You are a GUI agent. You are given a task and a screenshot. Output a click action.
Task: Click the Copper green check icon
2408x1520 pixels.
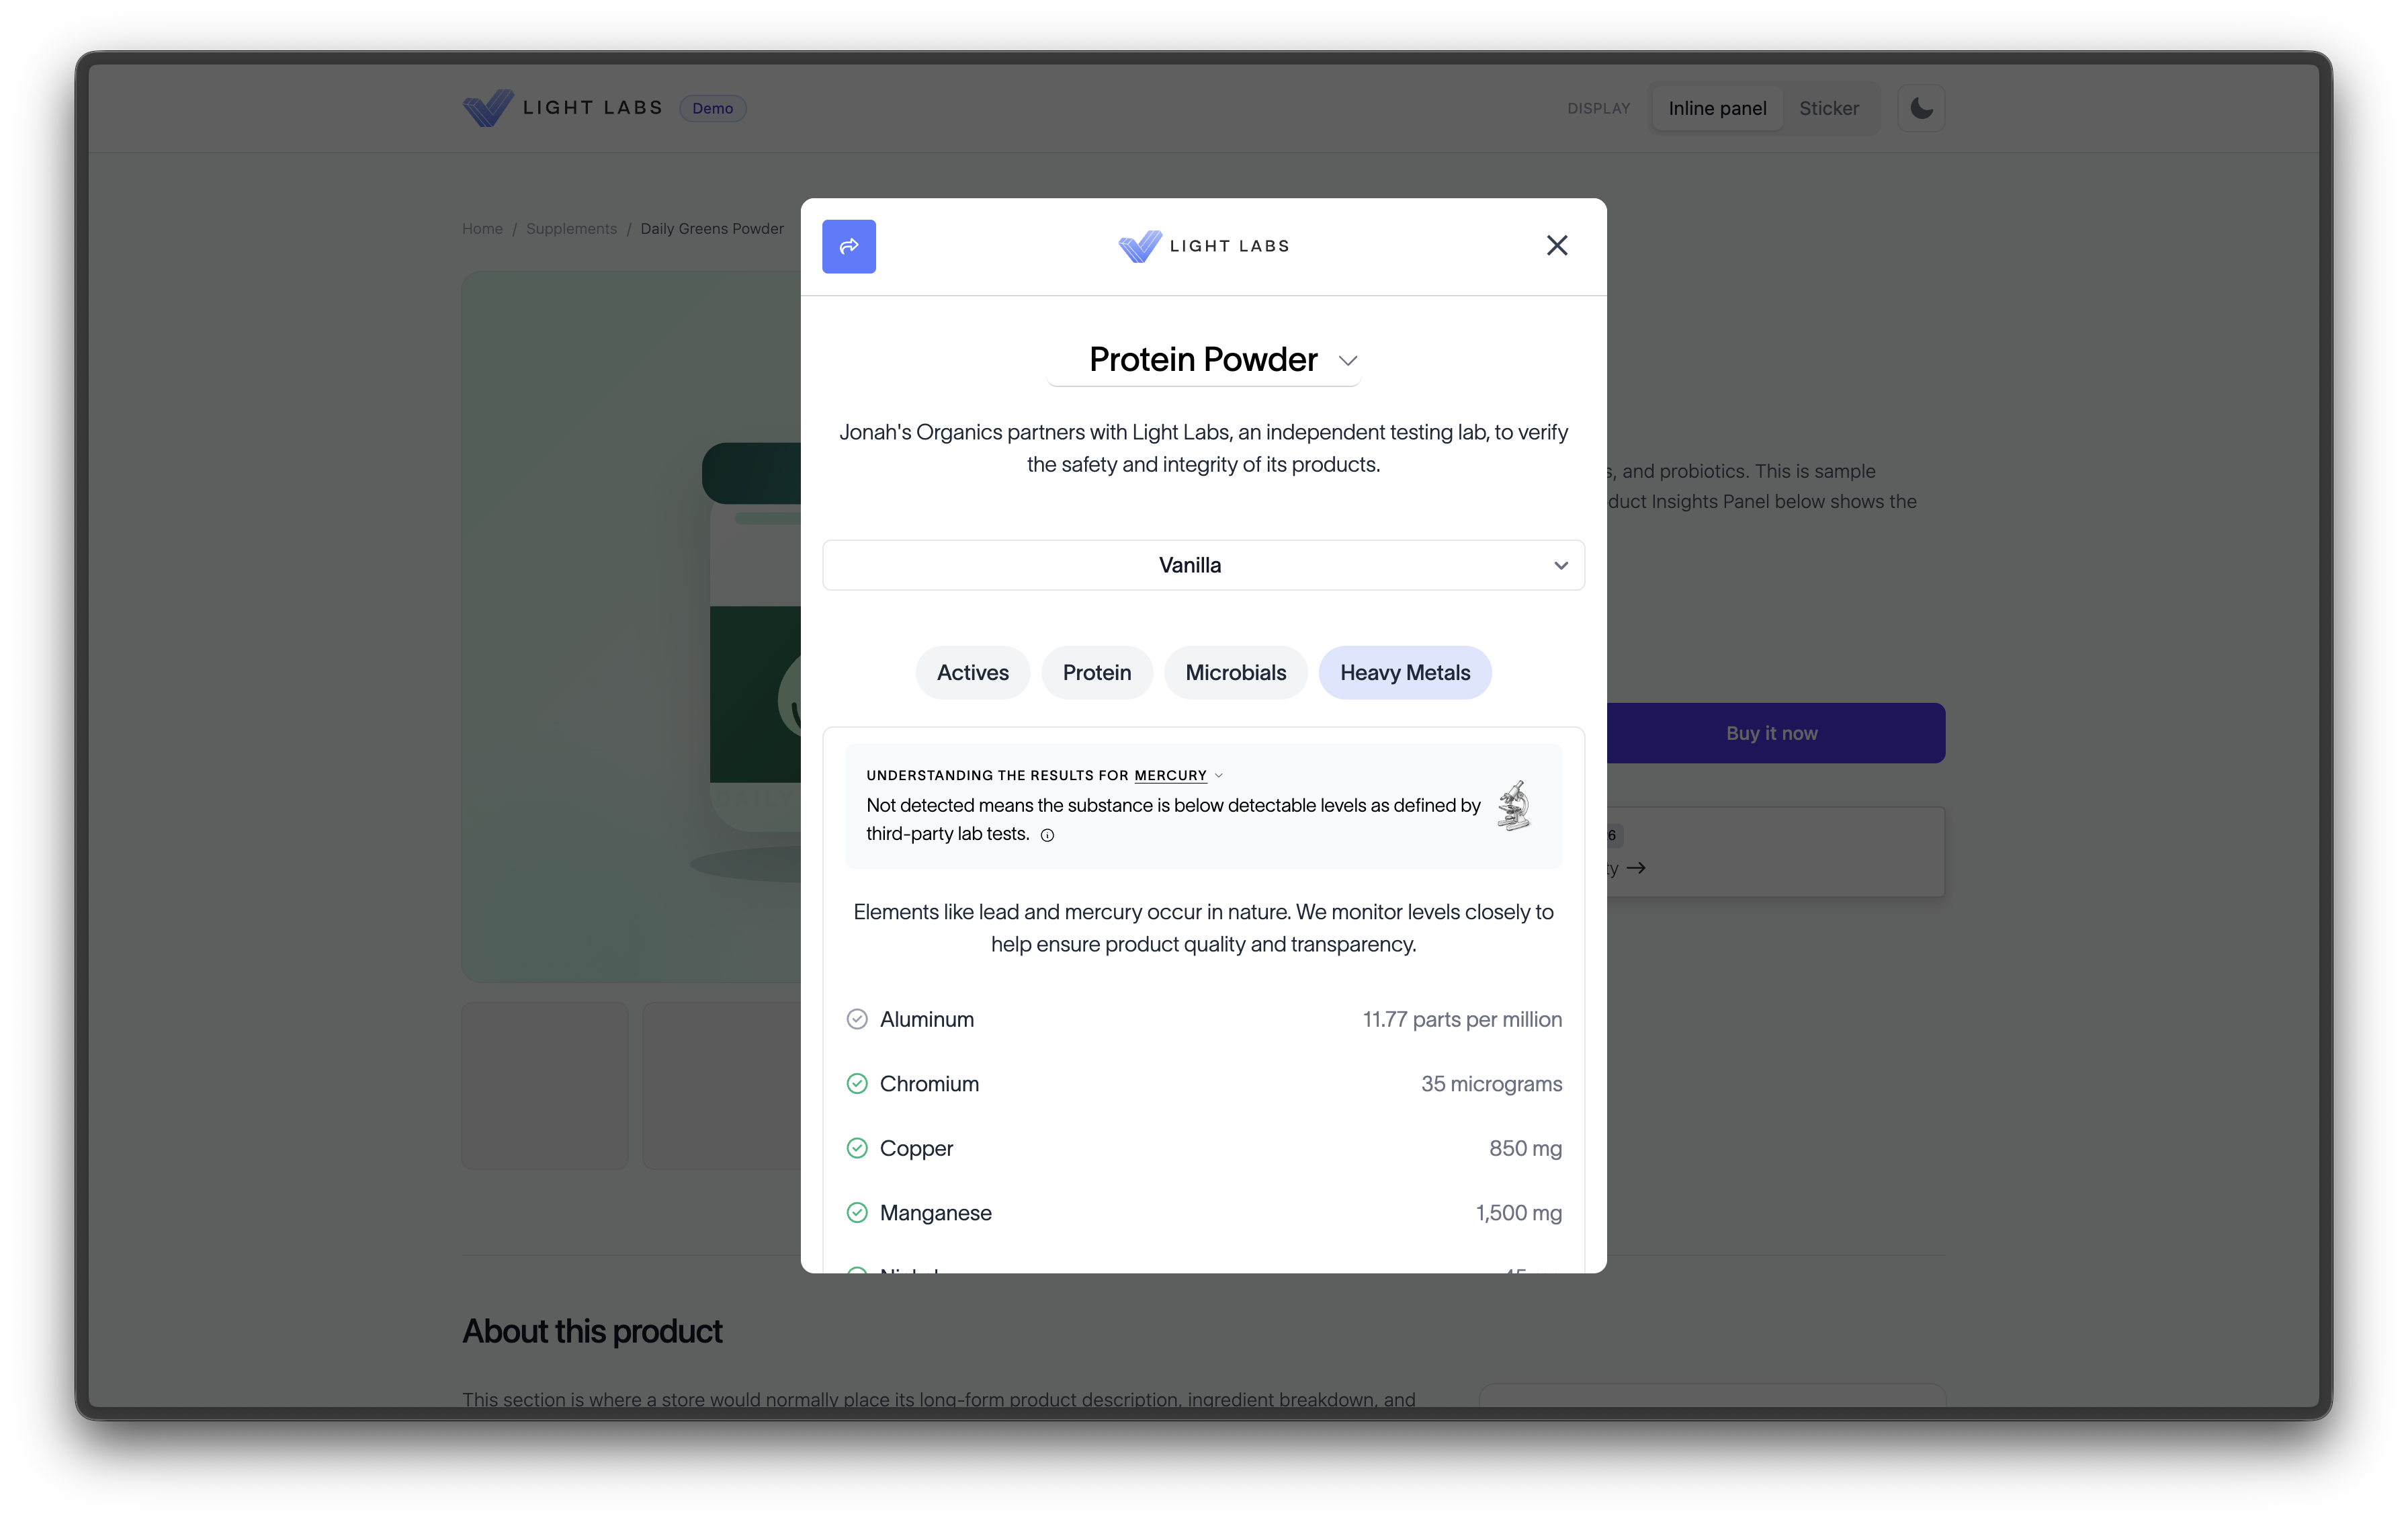coord(857,1148)
